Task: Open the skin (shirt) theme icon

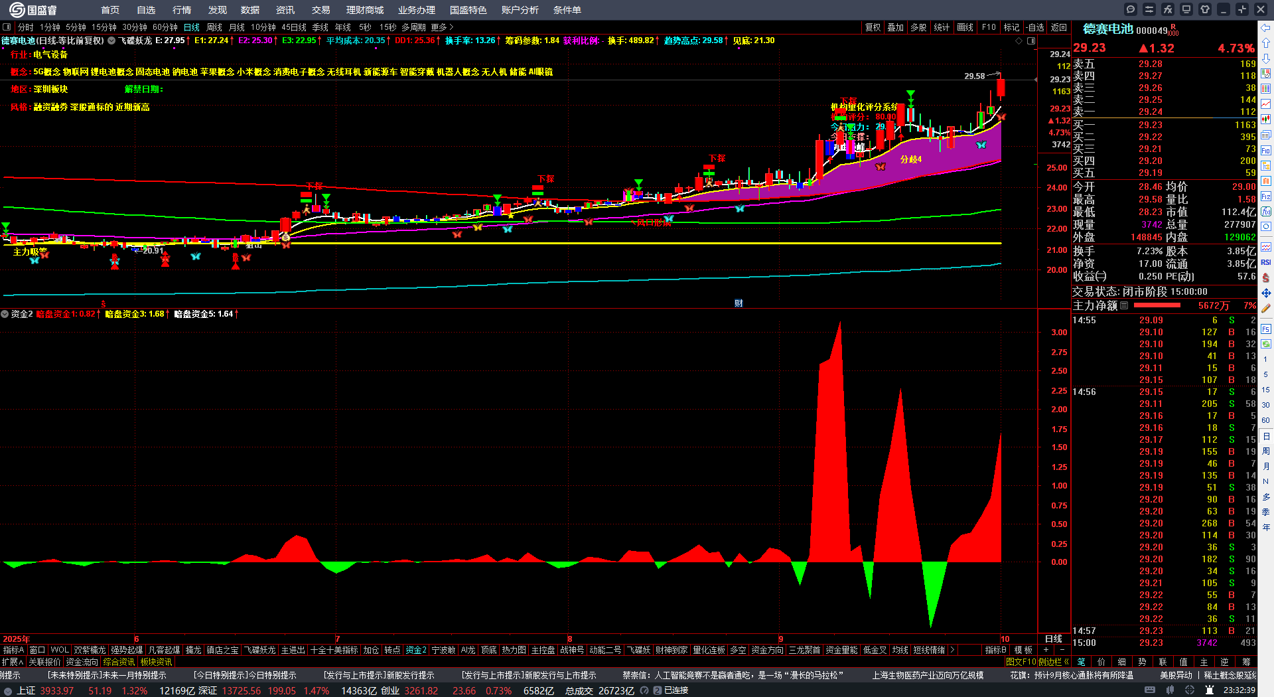Action: tap(1205, 9)
